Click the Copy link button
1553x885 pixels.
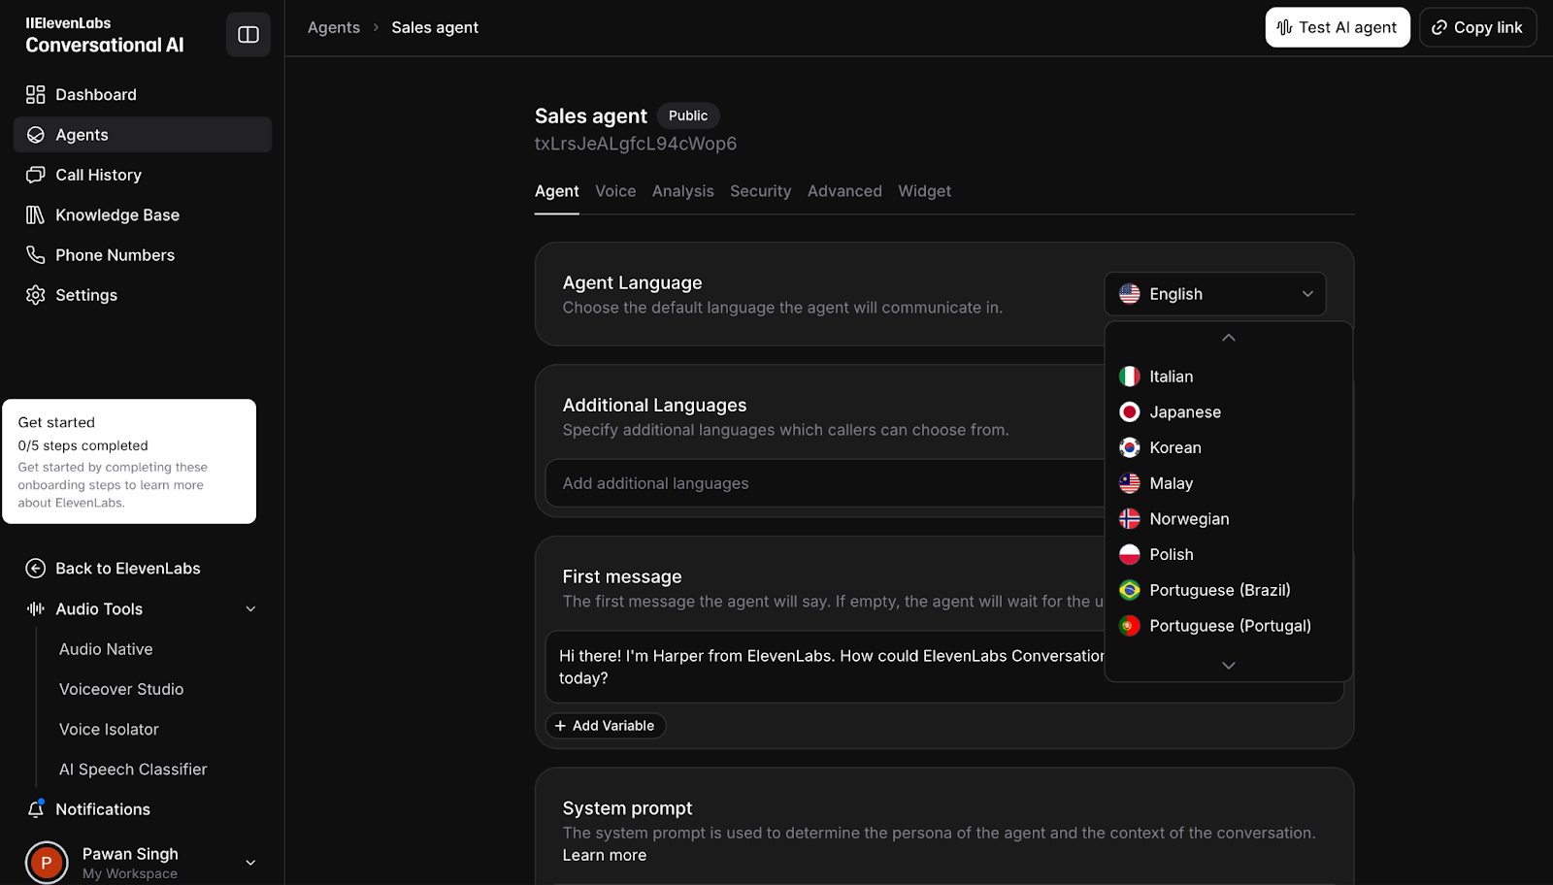(x=1477, y=27)
